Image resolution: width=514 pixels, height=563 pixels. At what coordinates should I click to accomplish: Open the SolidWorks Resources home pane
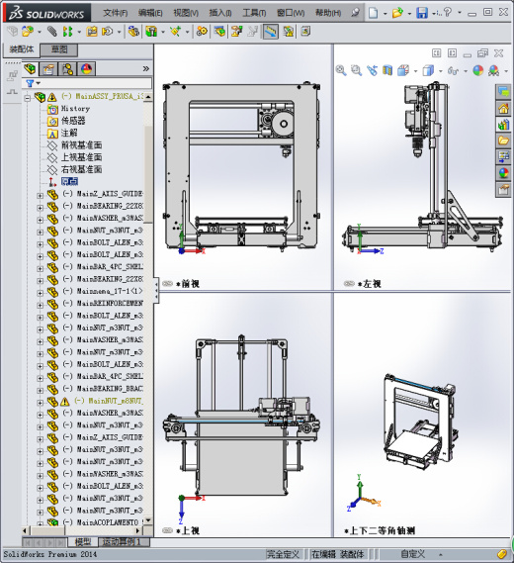pyautogui.click(x=503, y=108)
